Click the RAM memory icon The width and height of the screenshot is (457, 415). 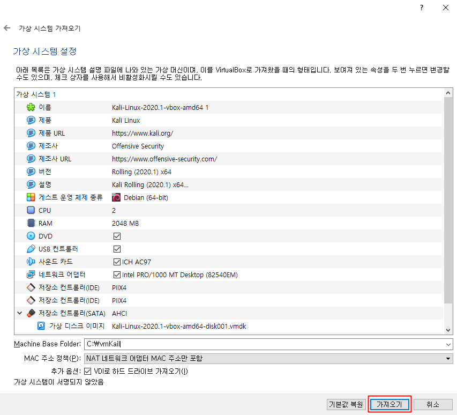(x=31, y=223)
